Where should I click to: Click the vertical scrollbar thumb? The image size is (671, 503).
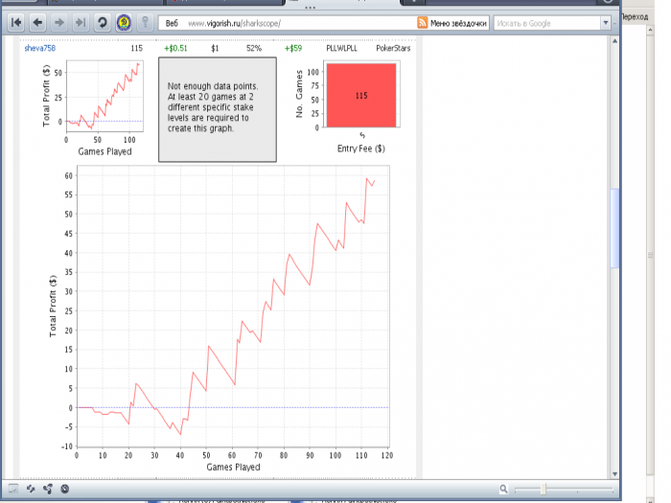pyautogui.click(x=614, y=228)
